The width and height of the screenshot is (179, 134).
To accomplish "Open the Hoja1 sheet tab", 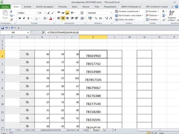I will (86, 130).
